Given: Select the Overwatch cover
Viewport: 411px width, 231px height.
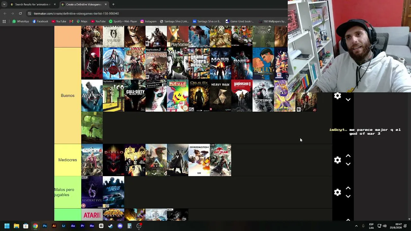Looking at the screenshot, I should tap(199, 160).
